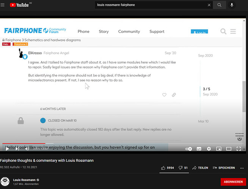Open the Louis Rossmann channel name link
248x189 pixels.
(24, 180)
